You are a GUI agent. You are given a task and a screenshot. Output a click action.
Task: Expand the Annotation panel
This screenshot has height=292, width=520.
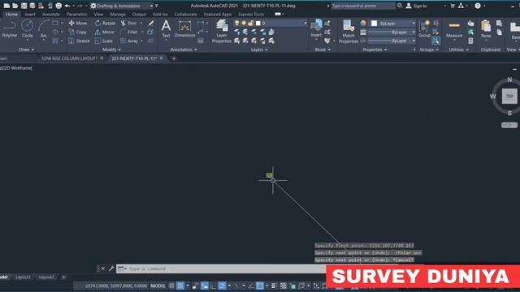pos(184,49)
